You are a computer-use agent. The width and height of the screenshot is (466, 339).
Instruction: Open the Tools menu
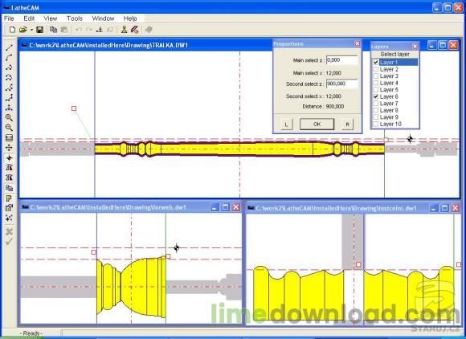pos(74,18)
